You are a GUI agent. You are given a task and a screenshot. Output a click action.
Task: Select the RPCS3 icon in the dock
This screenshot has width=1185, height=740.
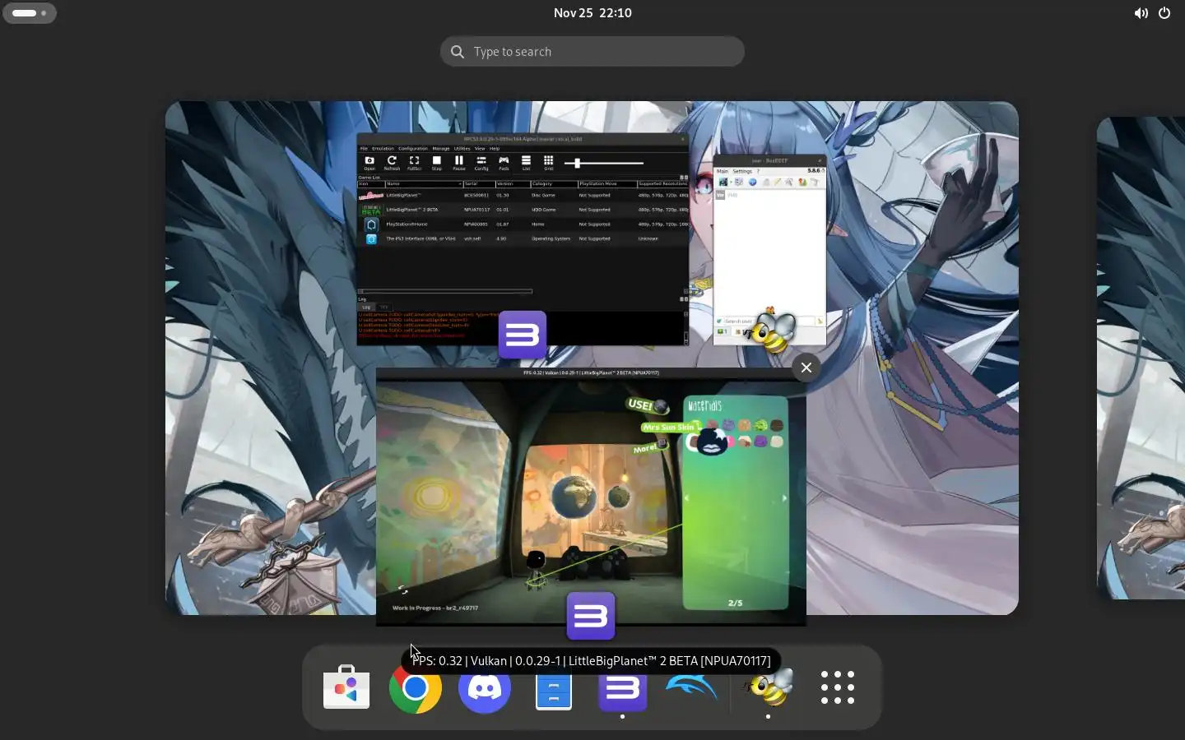pyautogui.click(x=622, y=687)
